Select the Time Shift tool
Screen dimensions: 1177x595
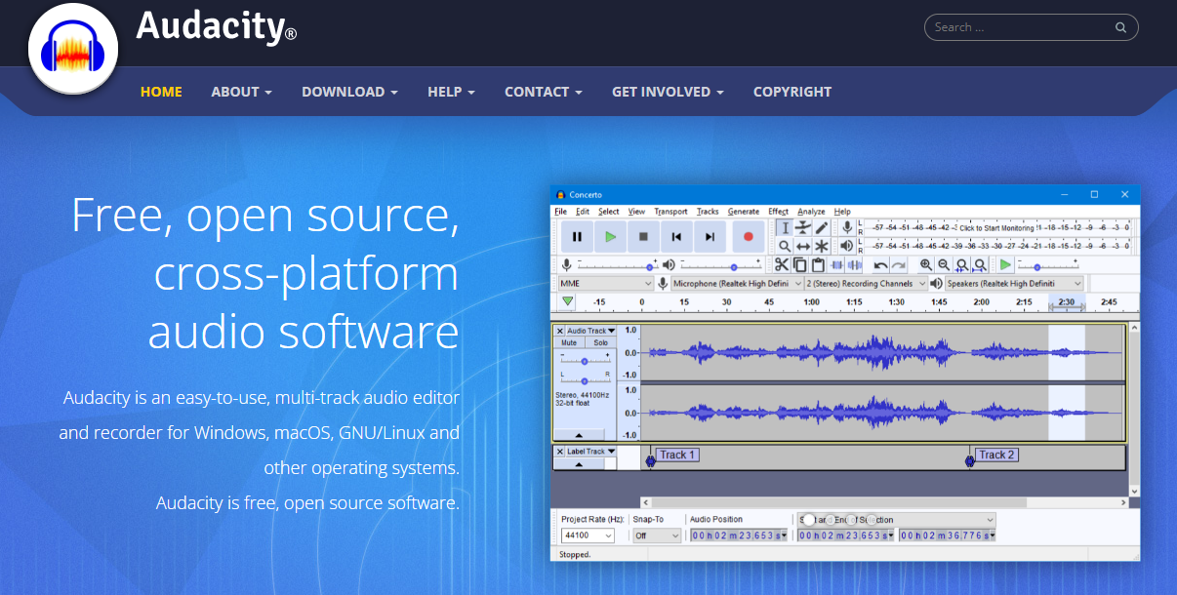802,246
